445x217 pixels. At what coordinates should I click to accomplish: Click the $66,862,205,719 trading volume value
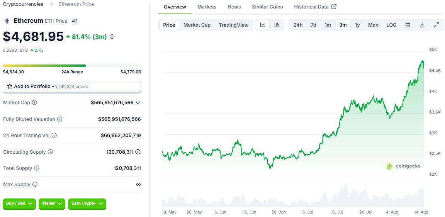click(121, 136)
